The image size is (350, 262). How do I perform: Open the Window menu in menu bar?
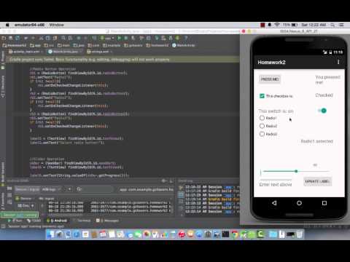pos(56,25)
